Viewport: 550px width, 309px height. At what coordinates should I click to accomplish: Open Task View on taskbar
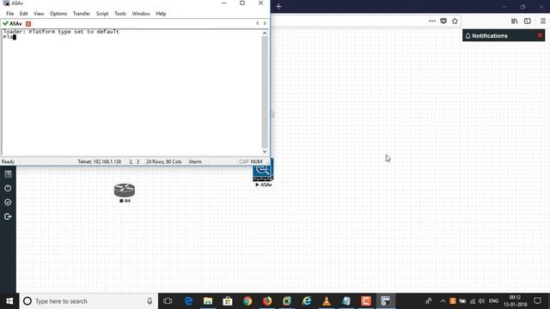[168, 301]
